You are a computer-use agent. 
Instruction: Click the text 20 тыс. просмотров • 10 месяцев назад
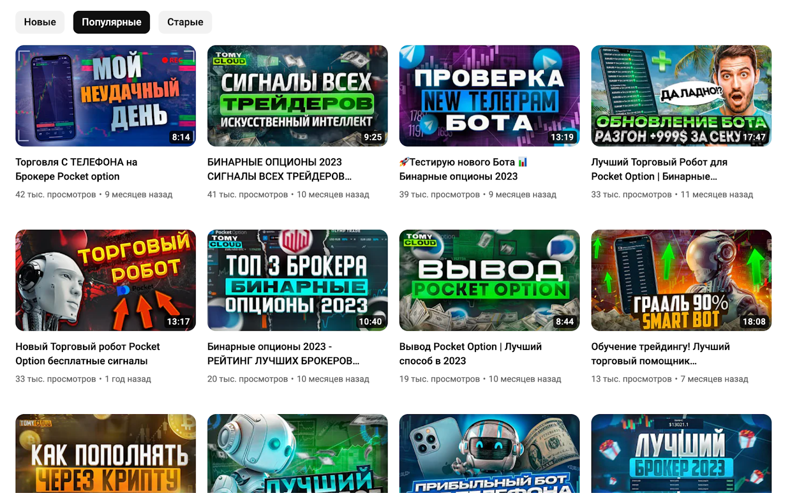[x=288, y=379]
